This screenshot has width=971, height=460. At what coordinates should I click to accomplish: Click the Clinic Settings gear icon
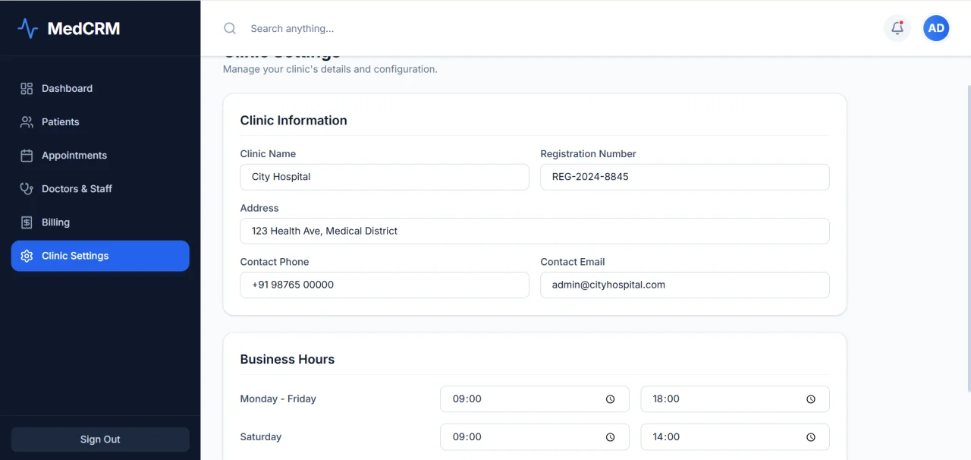point(27,256)
